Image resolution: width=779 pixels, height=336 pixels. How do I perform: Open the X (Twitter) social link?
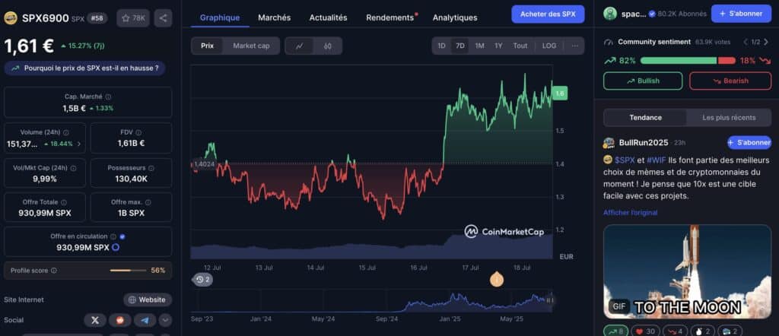tap(95, 320)
